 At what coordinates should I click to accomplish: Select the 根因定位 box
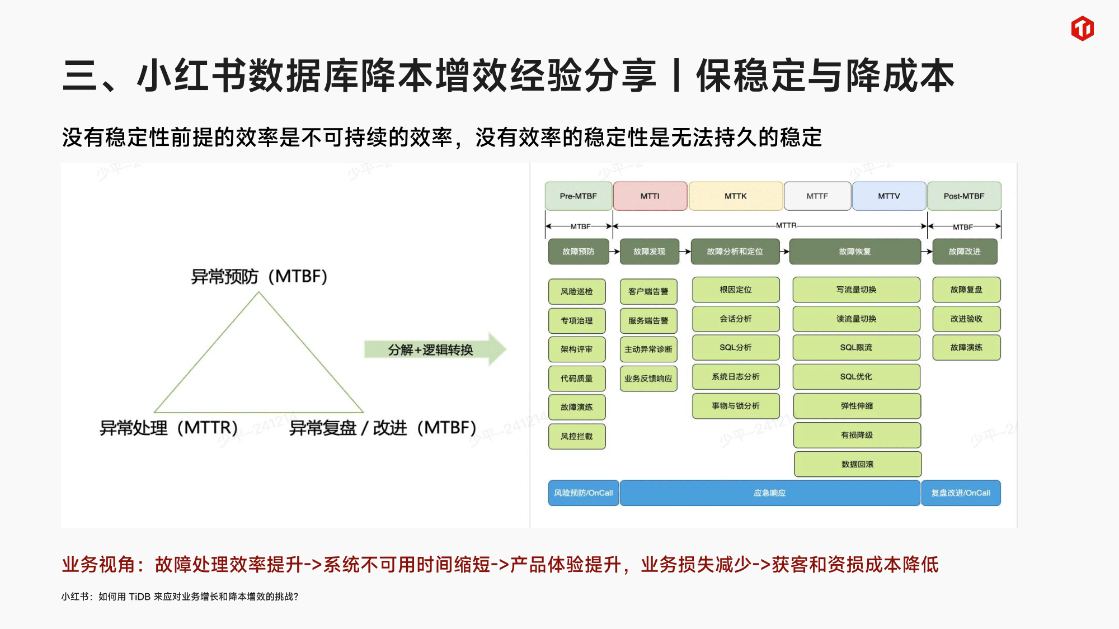pyautogui.click(x=735, y=290)
